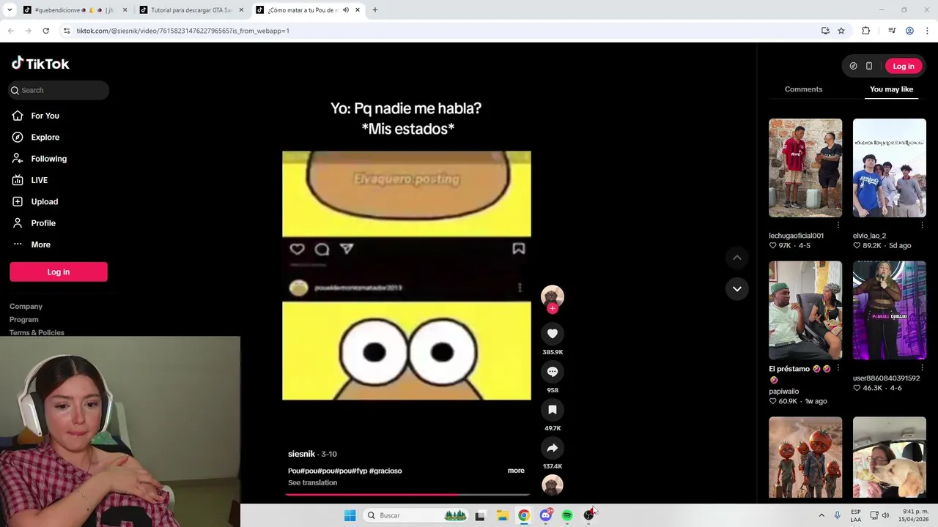Go to next video with down arrow
The width and height of the screenshot is (938, 527).
(x=737, y=288)
